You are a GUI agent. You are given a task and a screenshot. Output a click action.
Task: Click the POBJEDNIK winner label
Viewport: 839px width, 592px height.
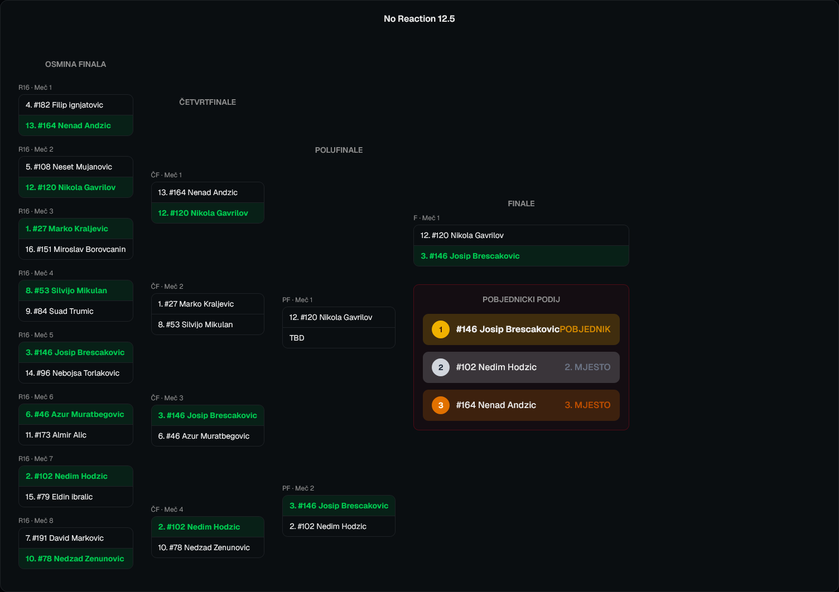[585, 329]
